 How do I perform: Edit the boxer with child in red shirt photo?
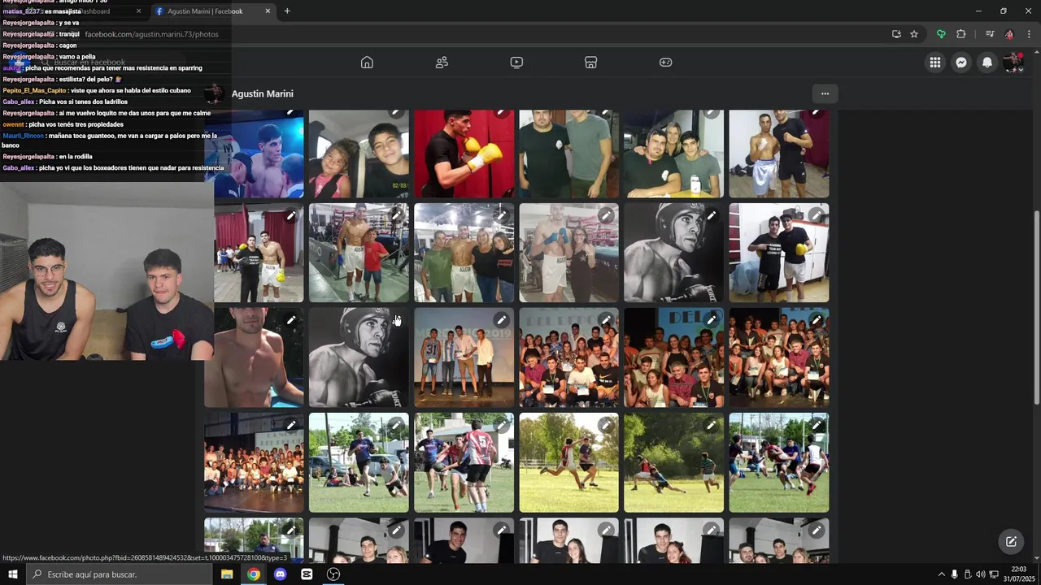pos(396,215)
